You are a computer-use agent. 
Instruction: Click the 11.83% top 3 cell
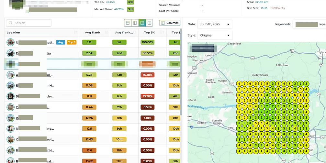point(147,161)
